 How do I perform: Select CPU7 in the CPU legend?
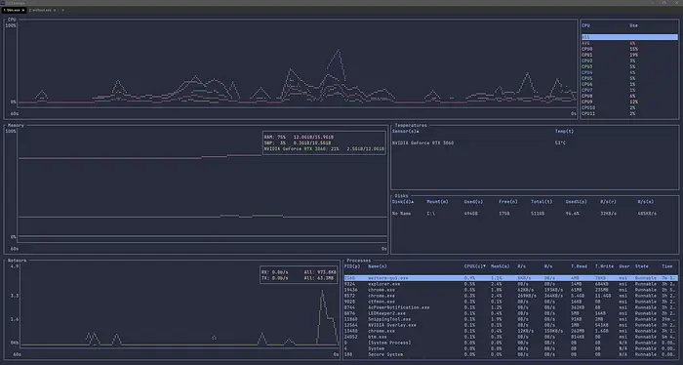click(629, 90)
